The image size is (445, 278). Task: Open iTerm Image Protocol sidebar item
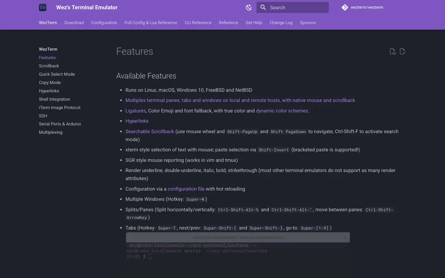(60, 107)
